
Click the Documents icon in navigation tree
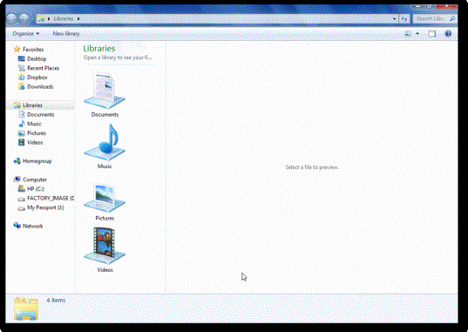(x=22, y=114)
